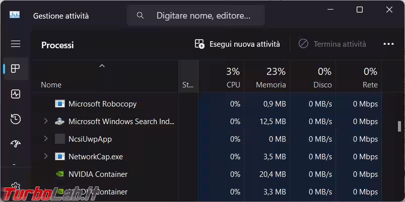The width and height of the screenshot is (405, 202).
Task: Select the Processes icon in the sidebar
Action: [x=16, y=69]
